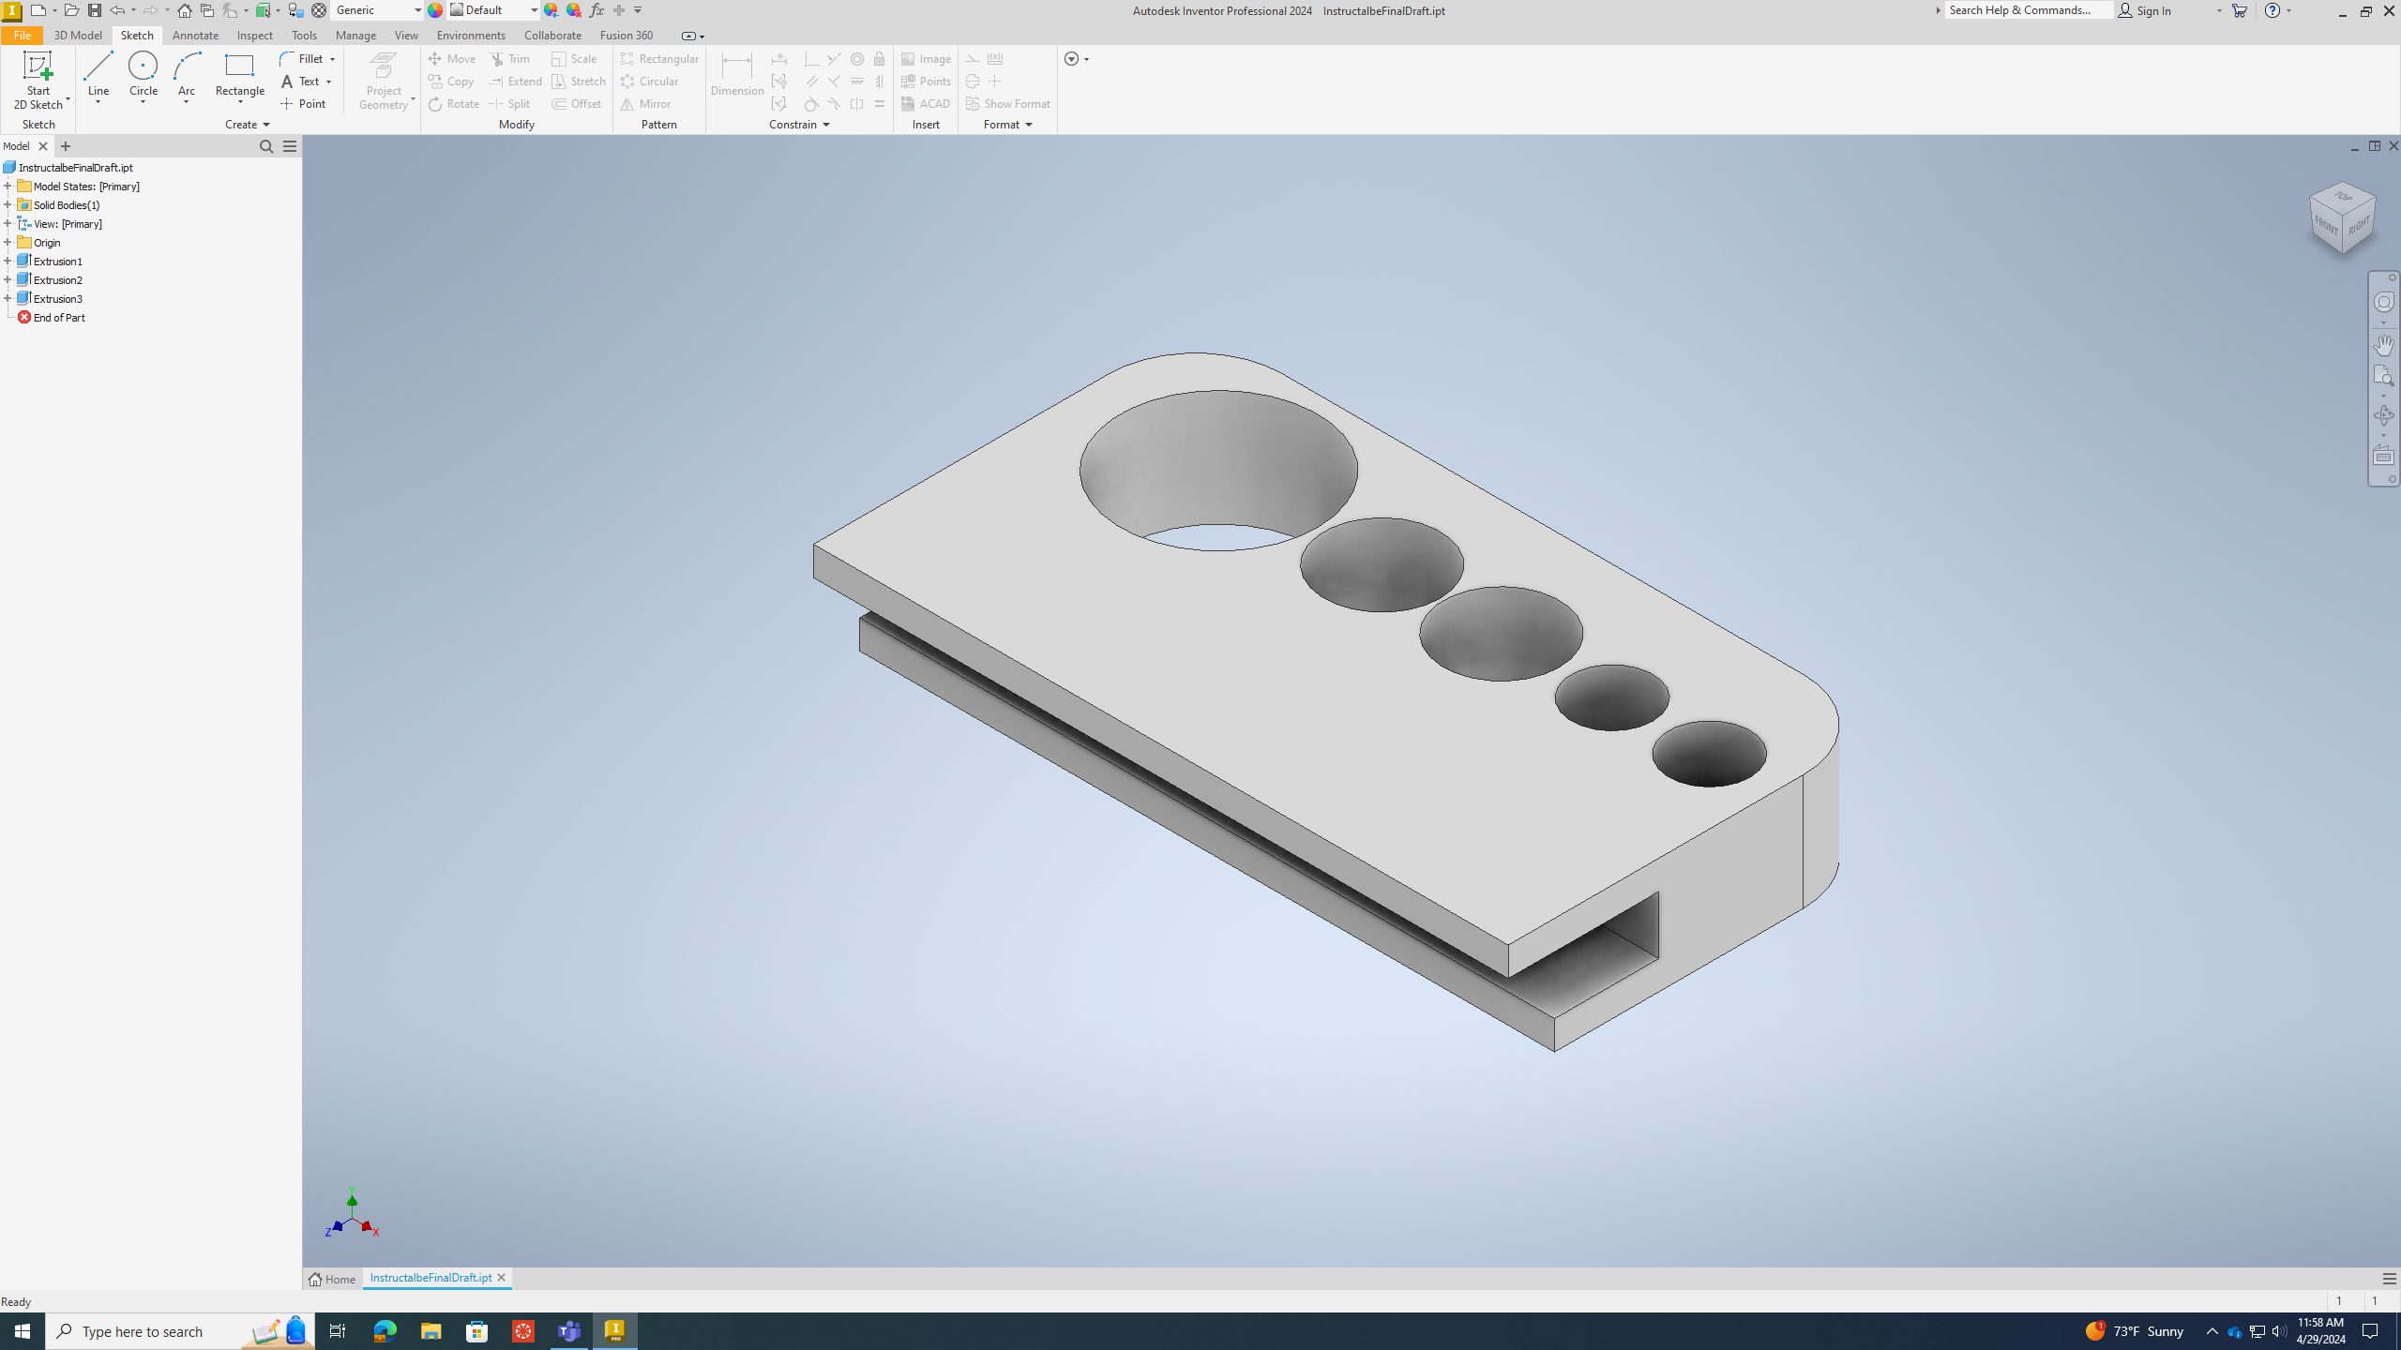This screenshot has width=2401, height=1350.
Task: Open the fx parameters tool
Action: tap(596, 10)
